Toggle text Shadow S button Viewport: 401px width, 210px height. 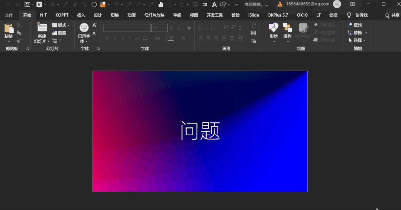pos(130,38)
